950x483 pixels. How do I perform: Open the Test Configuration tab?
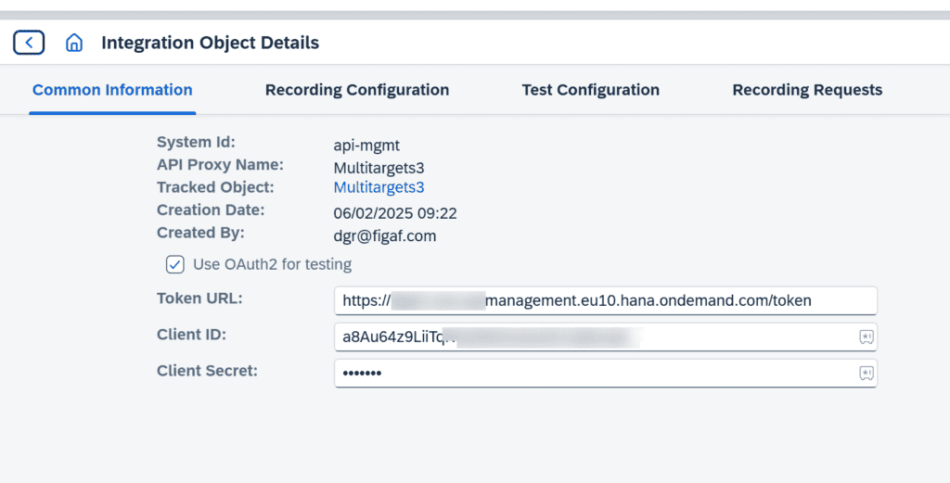591,90
